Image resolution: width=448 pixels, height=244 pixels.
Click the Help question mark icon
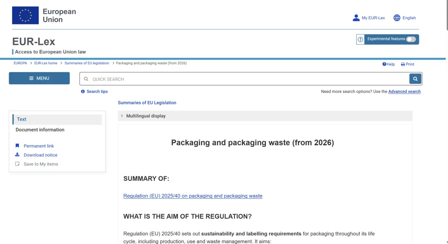tap(384, 64)
